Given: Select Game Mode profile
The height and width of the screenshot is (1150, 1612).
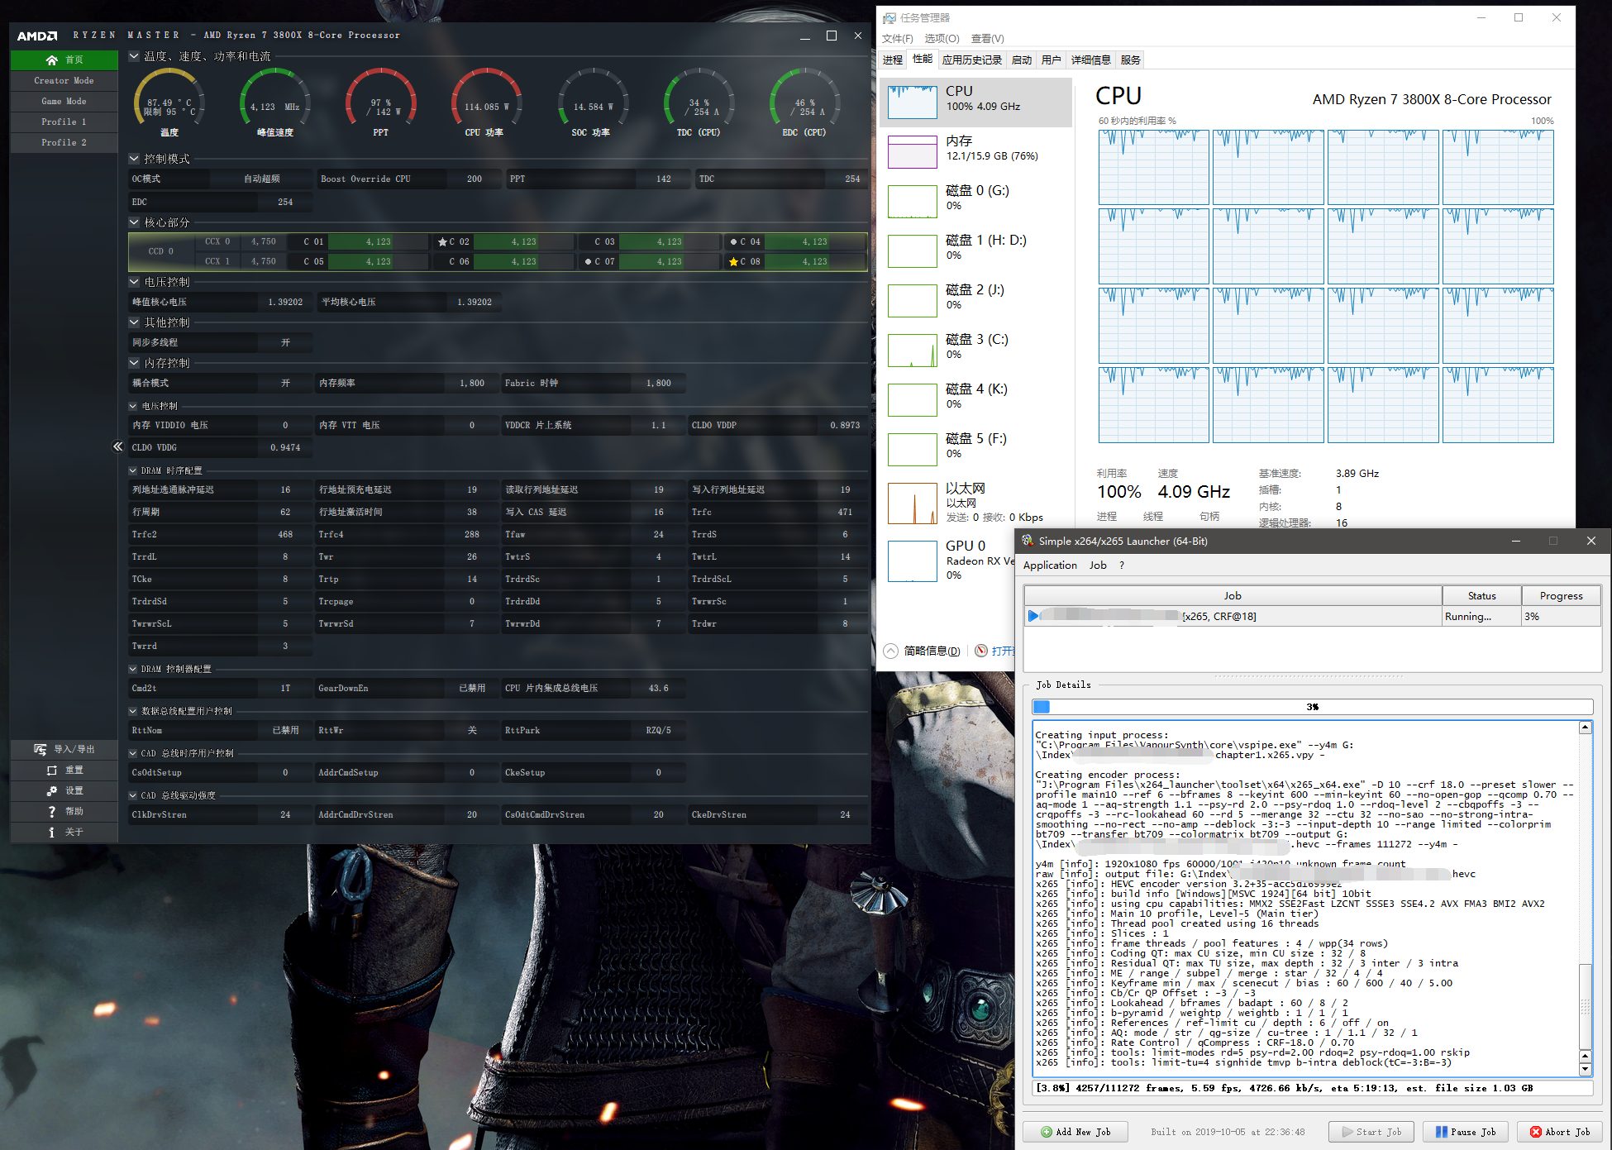Looking at the screenshot, I should click(64, 101).
